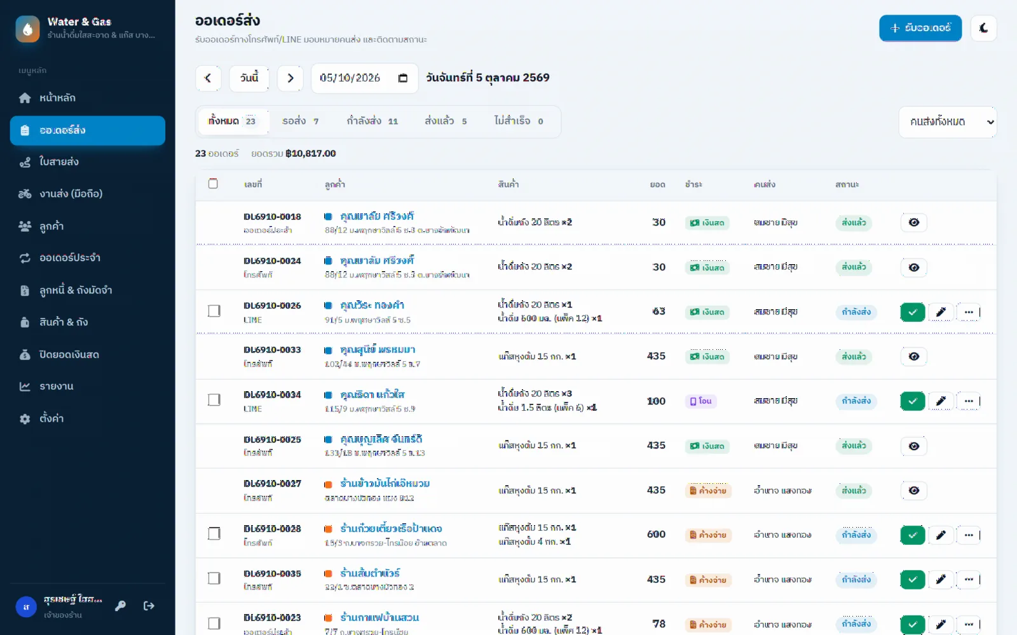Open more options for order DL6910-0026
The height and width of the screenshot is (635, 1017).
968,312
